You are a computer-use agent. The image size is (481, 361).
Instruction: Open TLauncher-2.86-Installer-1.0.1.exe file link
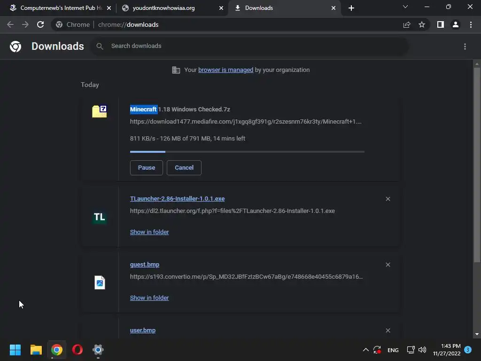pos(177,199)
